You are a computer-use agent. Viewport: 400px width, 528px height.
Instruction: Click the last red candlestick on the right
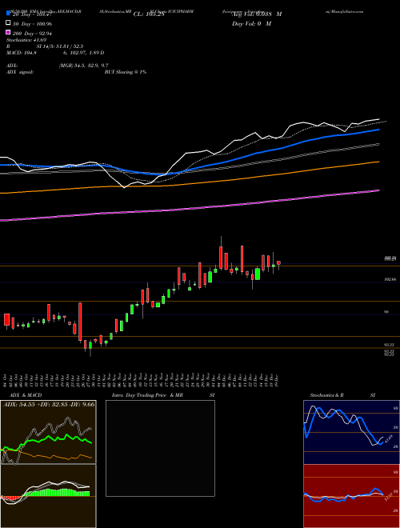tap(278, 262)
